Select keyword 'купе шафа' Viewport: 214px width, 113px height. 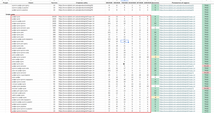point(16,77)
